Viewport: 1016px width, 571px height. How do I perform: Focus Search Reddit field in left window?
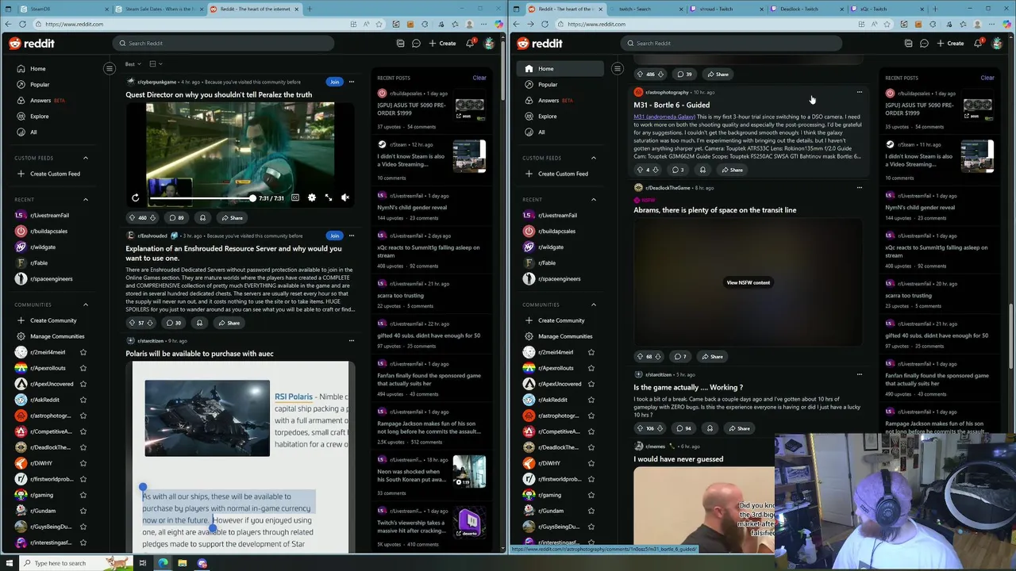coord(222,43)
